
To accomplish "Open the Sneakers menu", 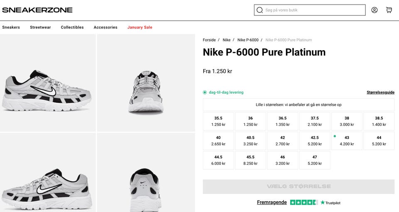I will click(11, 27).
